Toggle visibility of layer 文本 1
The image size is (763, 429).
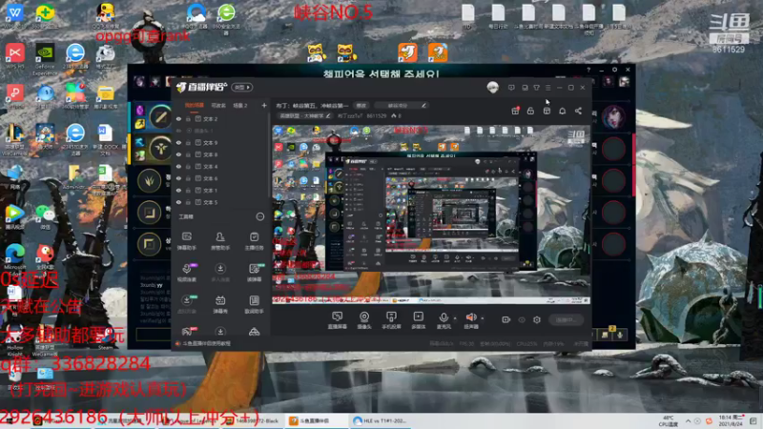(178, 190)
